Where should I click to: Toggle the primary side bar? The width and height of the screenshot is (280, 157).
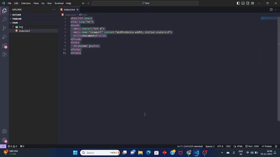(238, 3)
